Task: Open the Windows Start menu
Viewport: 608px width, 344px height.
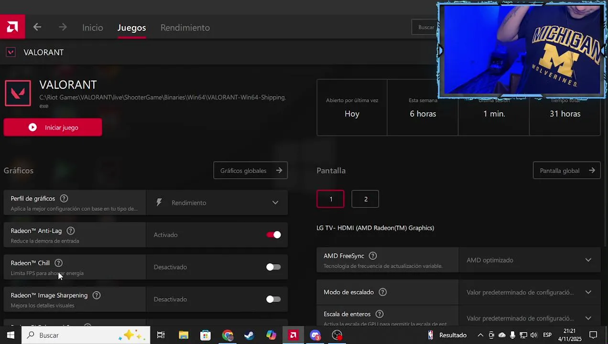Action: [x=11, y=335]
